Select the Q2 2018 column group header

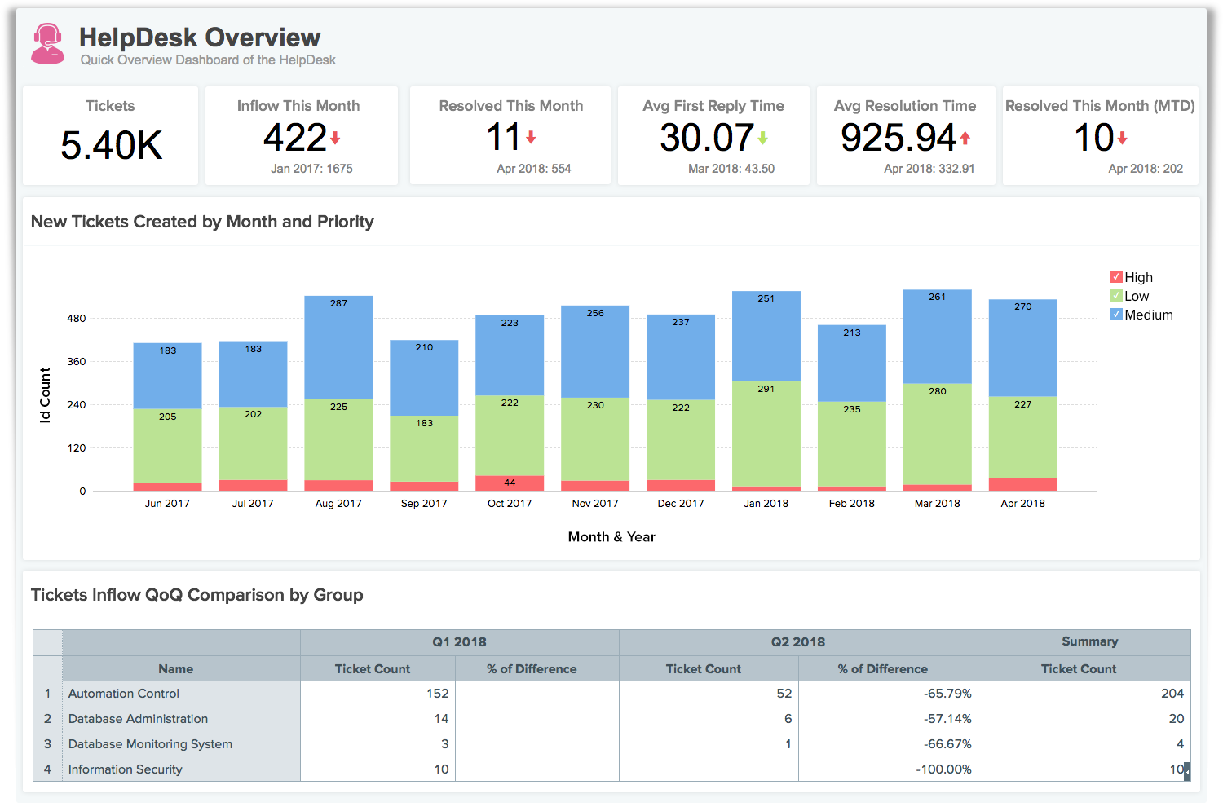pyautogui.click(x=797, y=642)
